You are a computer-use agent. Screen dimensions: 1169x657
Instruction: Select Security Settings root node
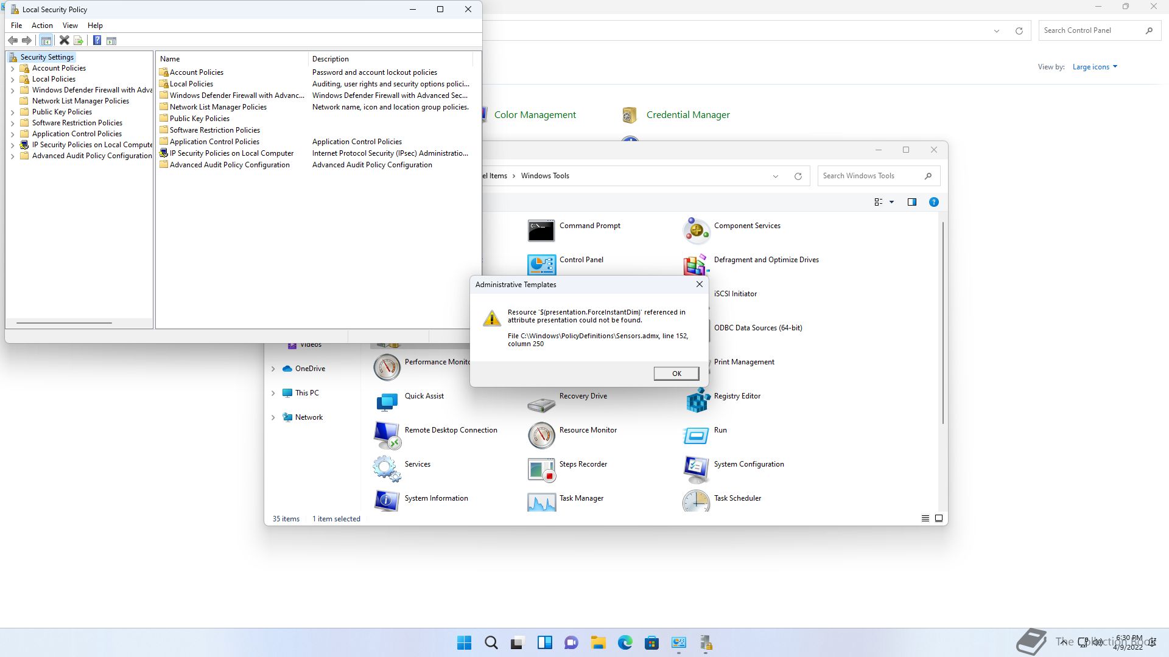(x=47, y=57)
